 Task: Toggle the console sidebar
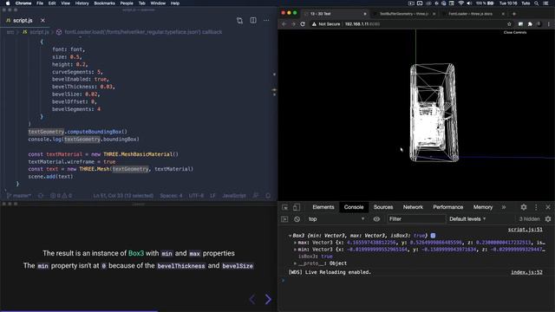[284, 219]
